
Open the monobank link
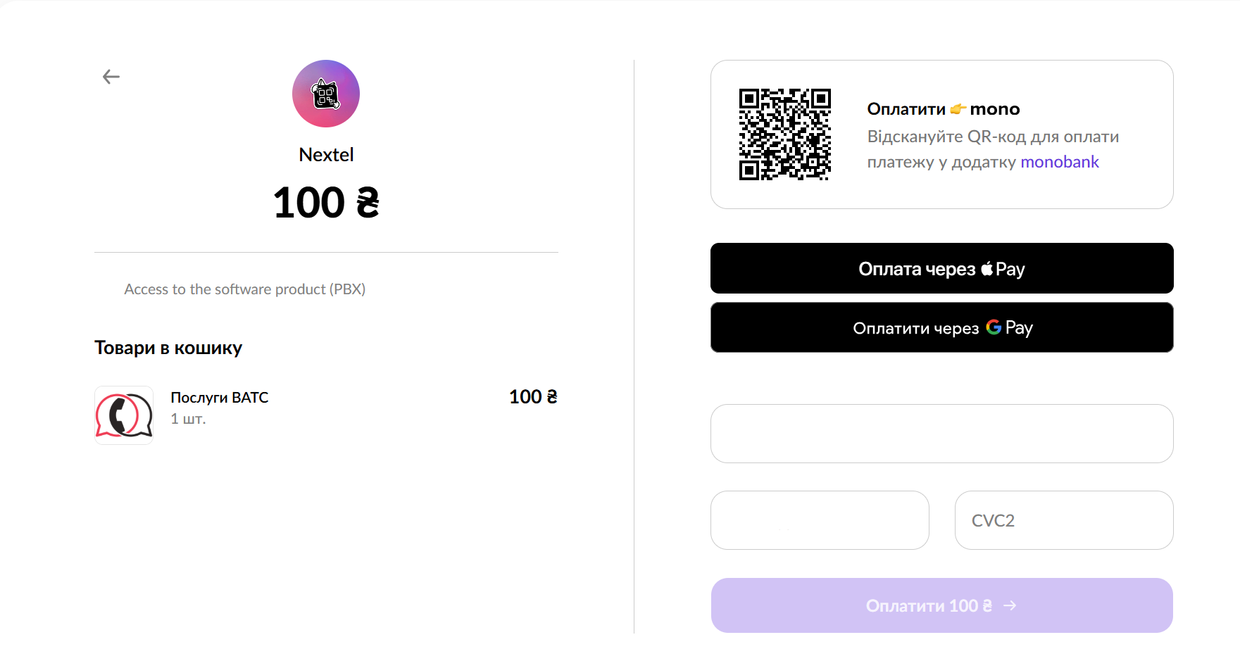1059,162
